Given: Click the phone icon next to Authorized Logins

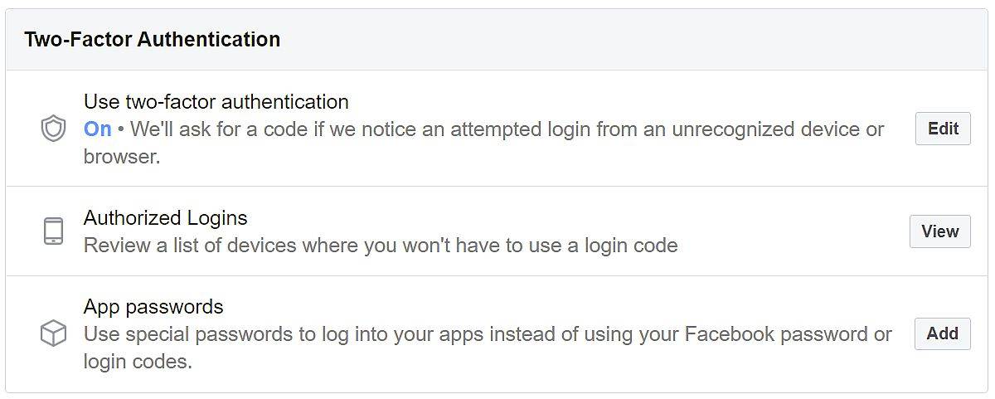Looking at the screenshot, I should click(x=53, y=231).
